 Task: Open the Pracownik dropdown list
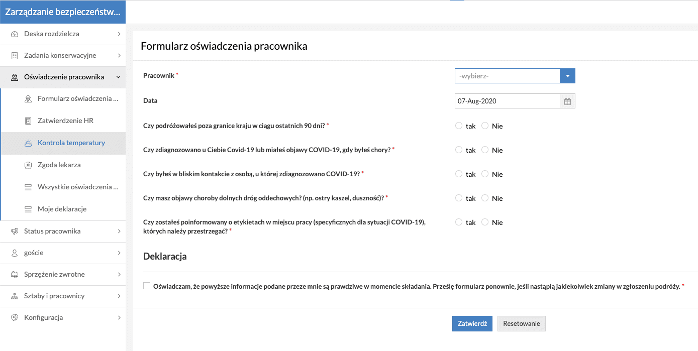click(567, 76)
